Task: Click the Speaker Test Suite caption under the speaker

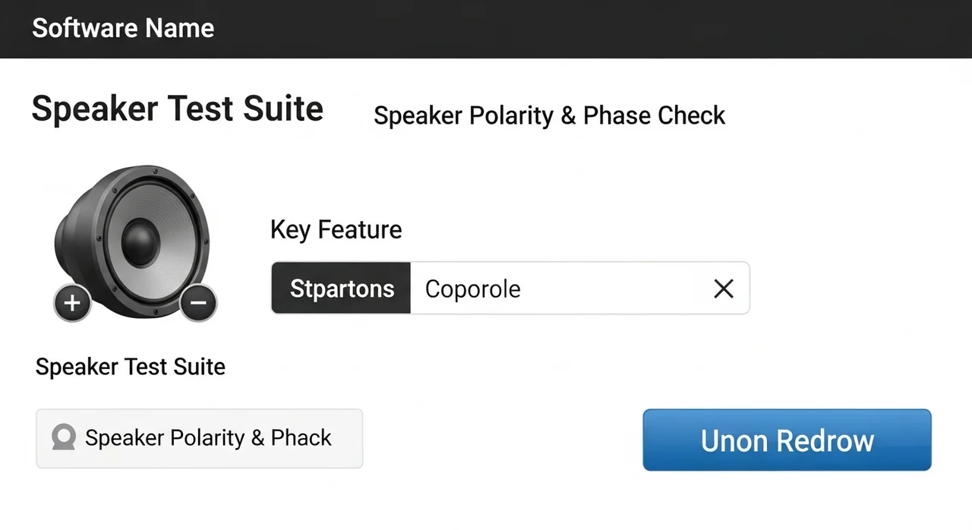Action: pos(131,367)
